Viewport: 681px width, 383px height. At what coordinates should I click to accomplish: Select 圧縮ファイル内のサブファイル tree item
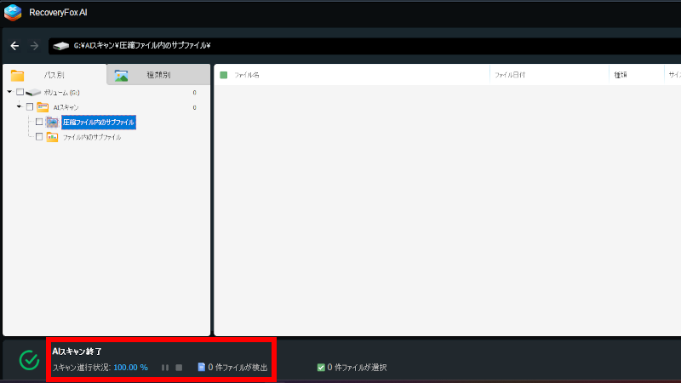99,123
